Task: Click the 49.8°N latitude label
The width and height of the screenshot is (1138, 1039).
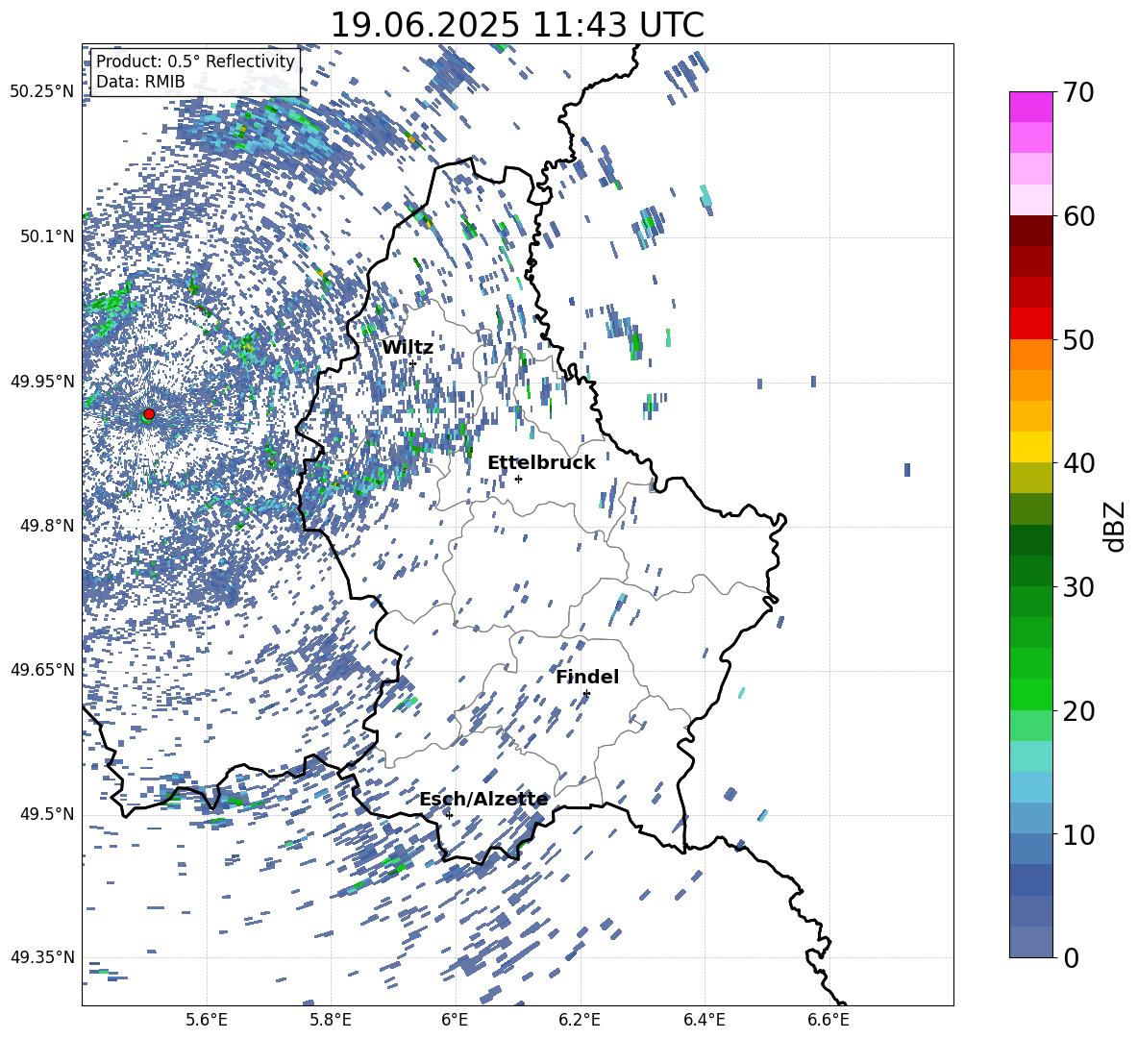Action: coord(47,526)
